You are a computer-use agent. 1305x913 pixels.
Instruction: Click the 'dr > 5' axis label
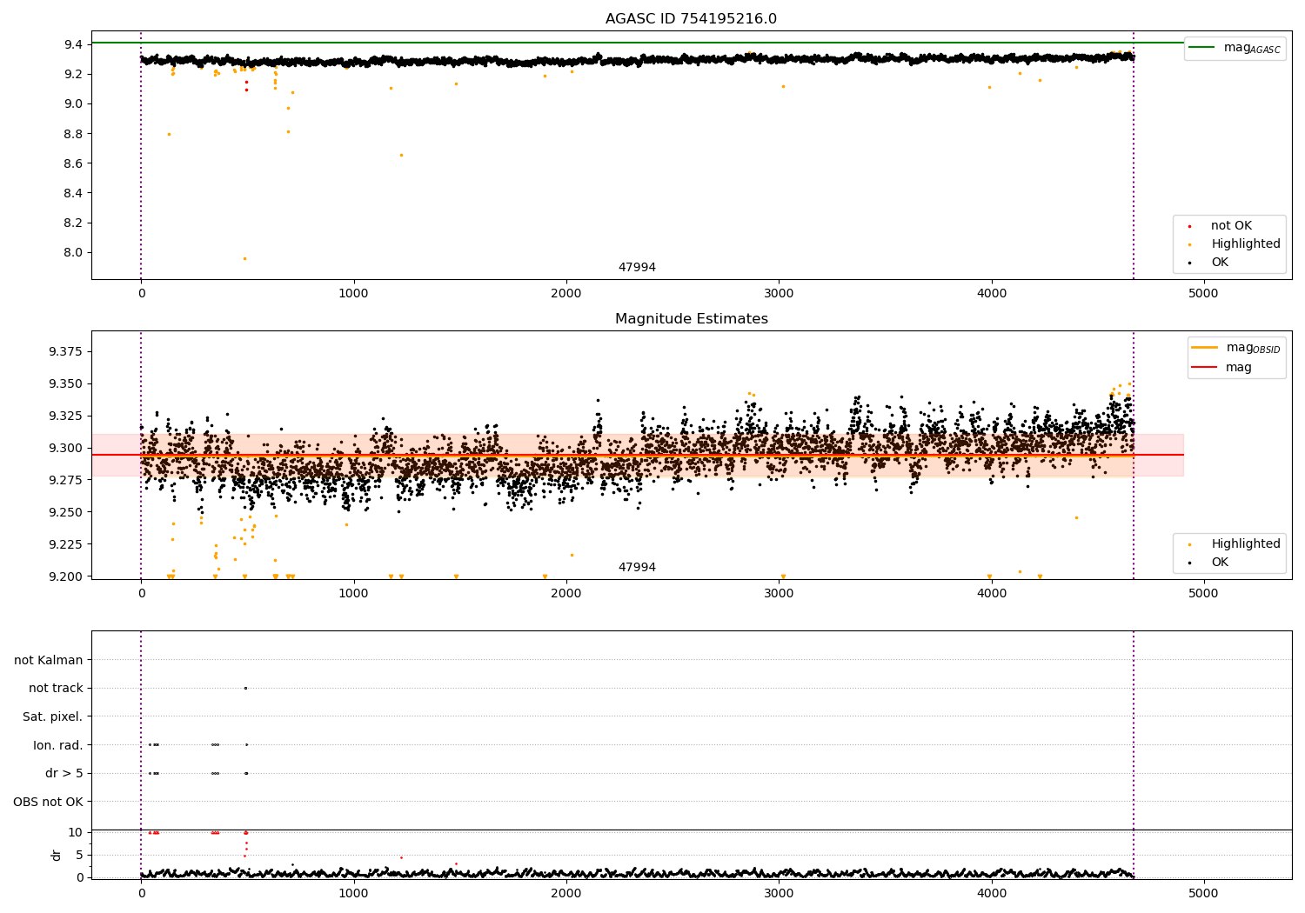[x=64, y=773]
